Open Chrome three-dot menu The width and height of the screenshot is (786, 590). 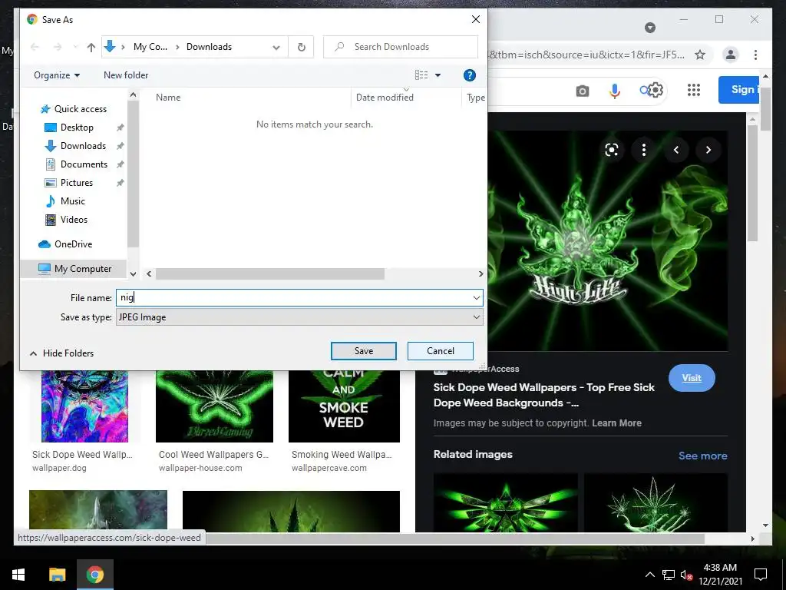point(755,55)
